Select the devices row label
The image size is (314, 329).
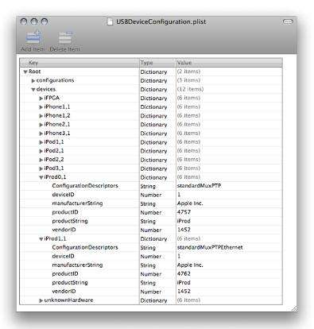click(46, 89)
